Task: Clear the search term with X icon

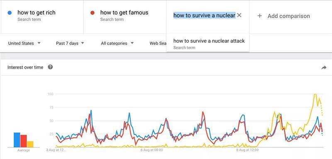Action: pos(239,15)
